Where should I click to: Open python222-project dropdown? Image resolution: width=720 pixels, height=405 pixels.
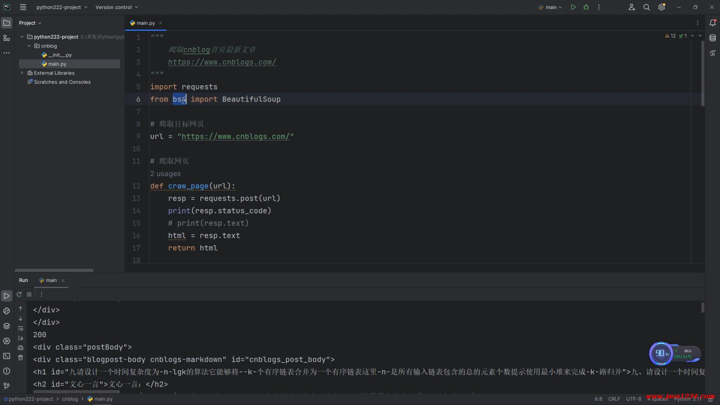pyautogui.click(x=62, y=7)
